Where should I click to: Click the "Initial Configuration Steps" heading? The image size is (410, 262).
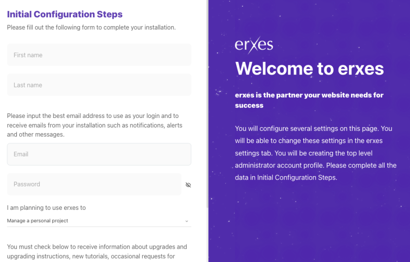(65, 14)
